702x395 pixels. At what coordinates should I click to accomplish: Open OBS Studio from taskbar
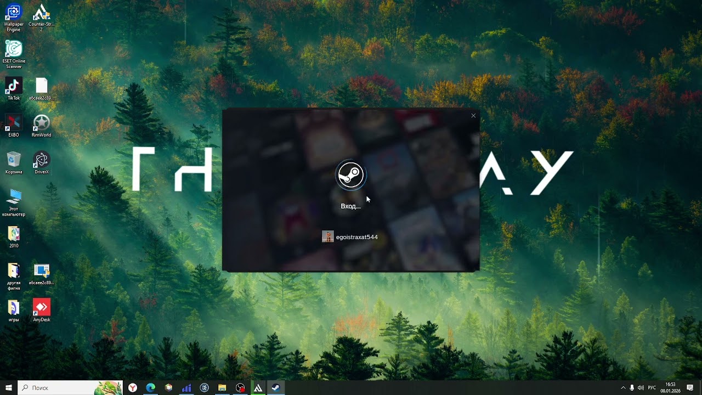240,387
